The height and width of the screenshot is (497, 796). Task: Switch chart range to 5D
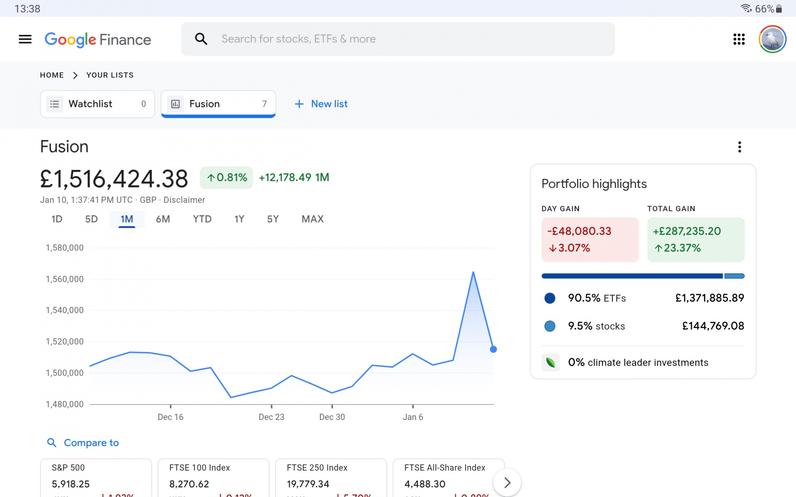pos(91,219)
